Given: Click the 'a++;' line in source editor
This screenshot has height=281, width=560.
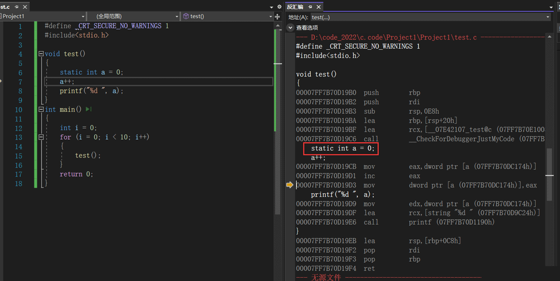Looking at the screenshot, I should [x=67, y=82].
